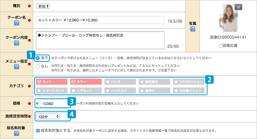Check the 着付け category checkbox
The width and height of the screenshot is (257, 139).
coord(142,91)
